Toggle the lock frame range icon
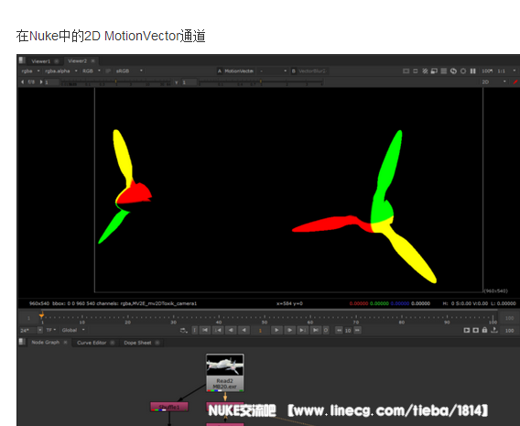520x426 pixels. click(484, 331)
